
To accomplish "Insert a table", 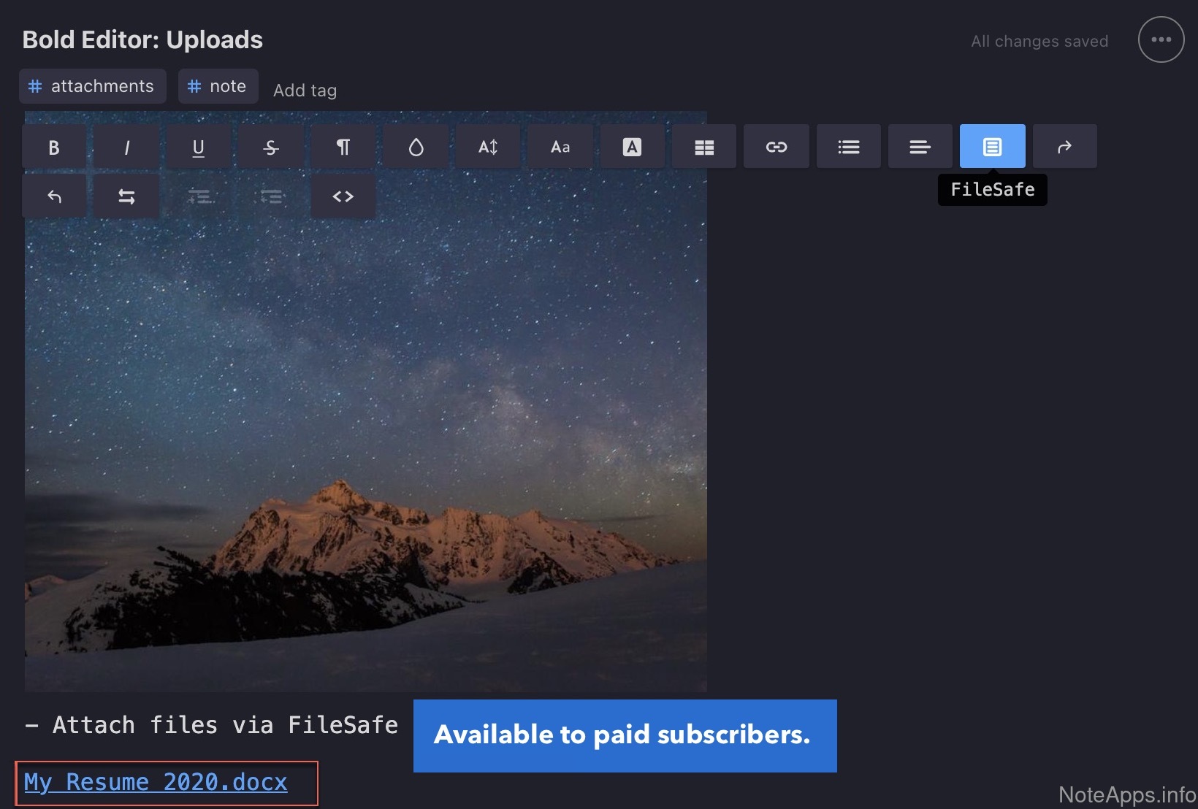I will [704, 147].
